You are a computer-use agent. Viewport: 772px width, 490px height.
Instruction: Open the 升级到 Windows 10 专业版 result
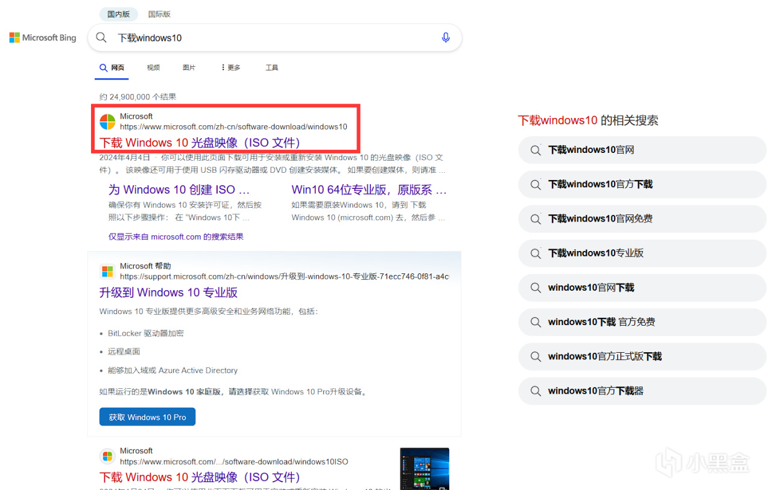pyautogui.click(x=168, y=293)
